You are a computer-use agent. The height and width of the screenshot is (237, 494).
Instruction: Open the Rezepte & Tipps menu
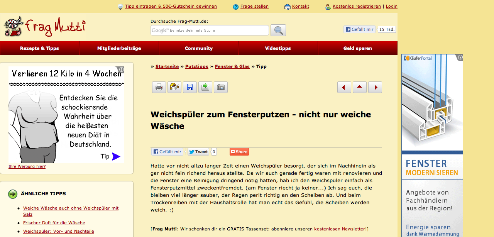click(39, 48)
